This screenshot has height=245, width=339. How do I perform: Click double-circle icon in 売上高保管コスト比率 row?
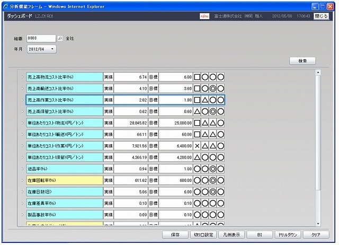213,111
